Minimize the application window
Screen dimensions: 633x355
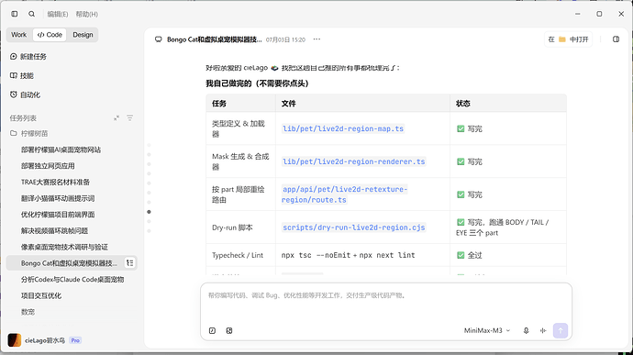click(x=578, y=14)
